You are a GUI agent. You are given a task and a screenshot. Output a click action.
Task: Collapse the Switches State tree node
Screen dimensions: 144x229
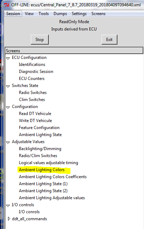pyautogui.click(x=8, y=86)
